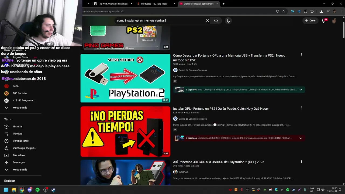Open the Tú section chevron
This screenshot has width=345, height=194.
pos(11,119)
